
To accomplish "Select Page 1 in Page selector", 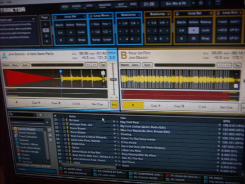I will point(45,25).
